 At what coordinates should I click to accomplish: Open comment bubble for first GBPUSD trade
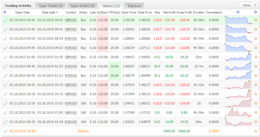point(255,20)
